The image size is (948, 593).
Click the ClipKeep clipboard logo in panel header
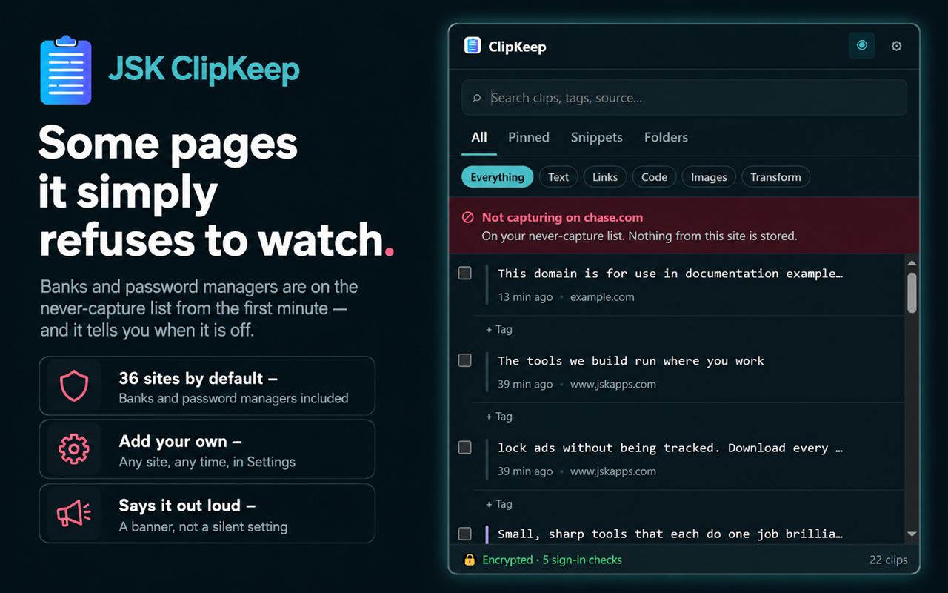pos(472,46)
